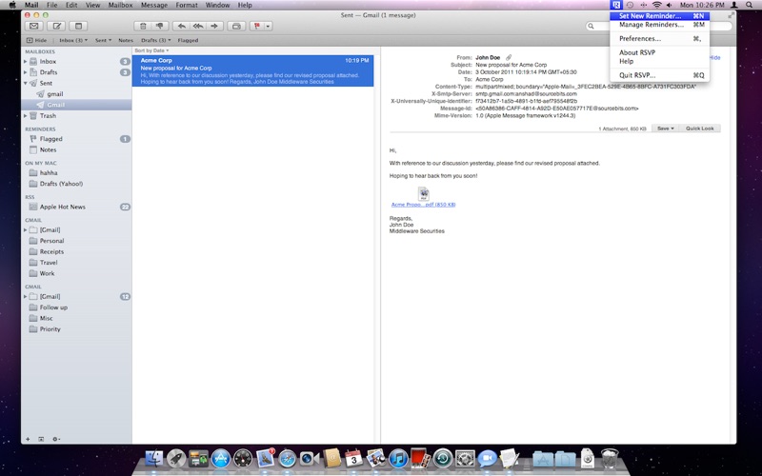Open System Preferences from the Dock
762x476 pixels.
465,458
